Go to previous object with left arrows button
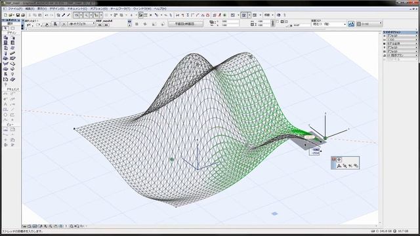This screenshot has width=420, height=236. point(100,25)
